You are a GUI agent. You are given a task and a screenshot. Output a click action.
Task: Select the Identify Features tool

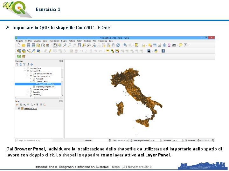125,45
